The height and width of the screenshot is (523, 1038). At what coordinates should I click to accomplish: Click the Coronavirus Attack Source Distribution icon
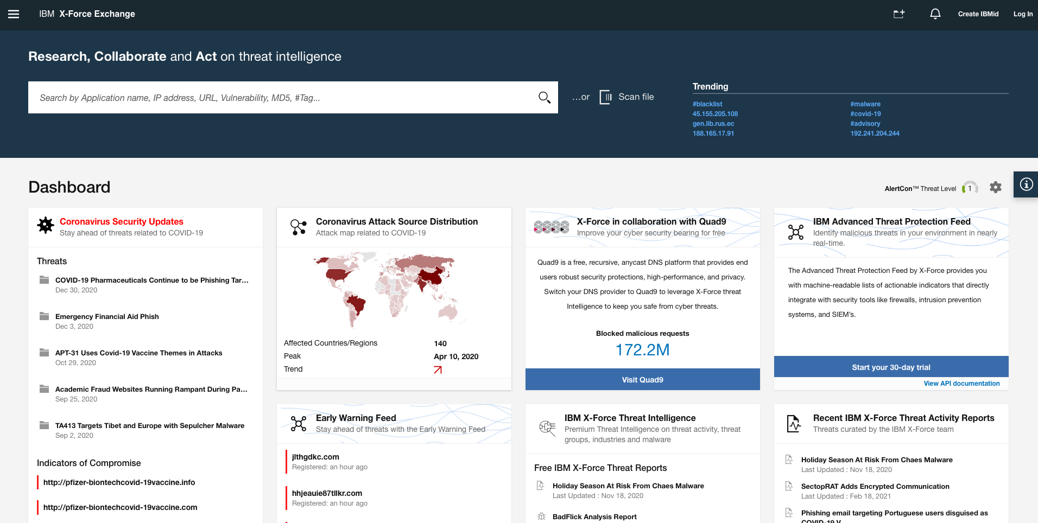point(298,227)
